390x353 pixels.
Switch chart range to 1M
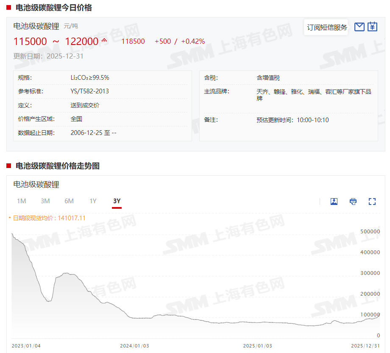coord(22,201)
